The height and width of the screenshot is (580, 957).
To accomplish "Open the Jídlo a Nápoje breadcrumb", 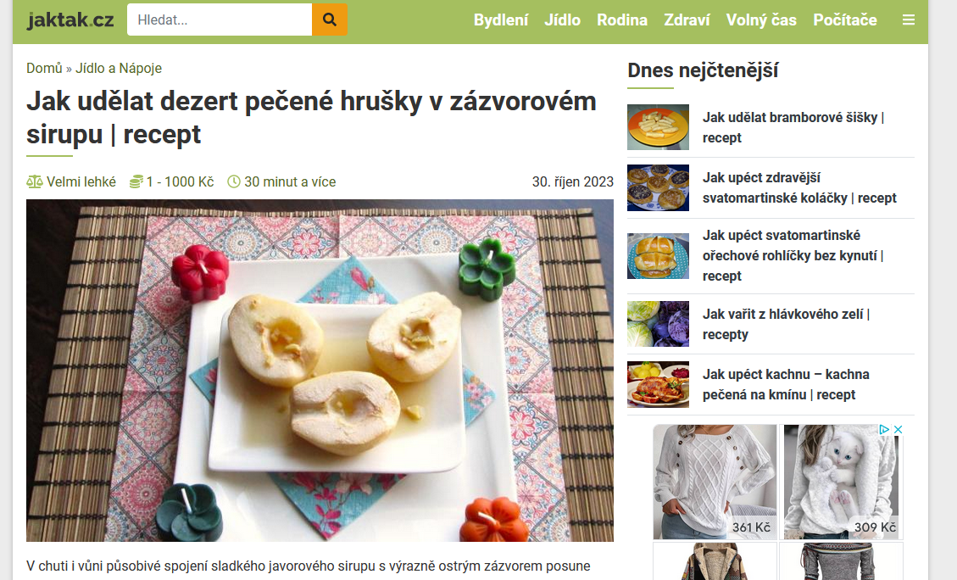I will [x=119, y=69].
